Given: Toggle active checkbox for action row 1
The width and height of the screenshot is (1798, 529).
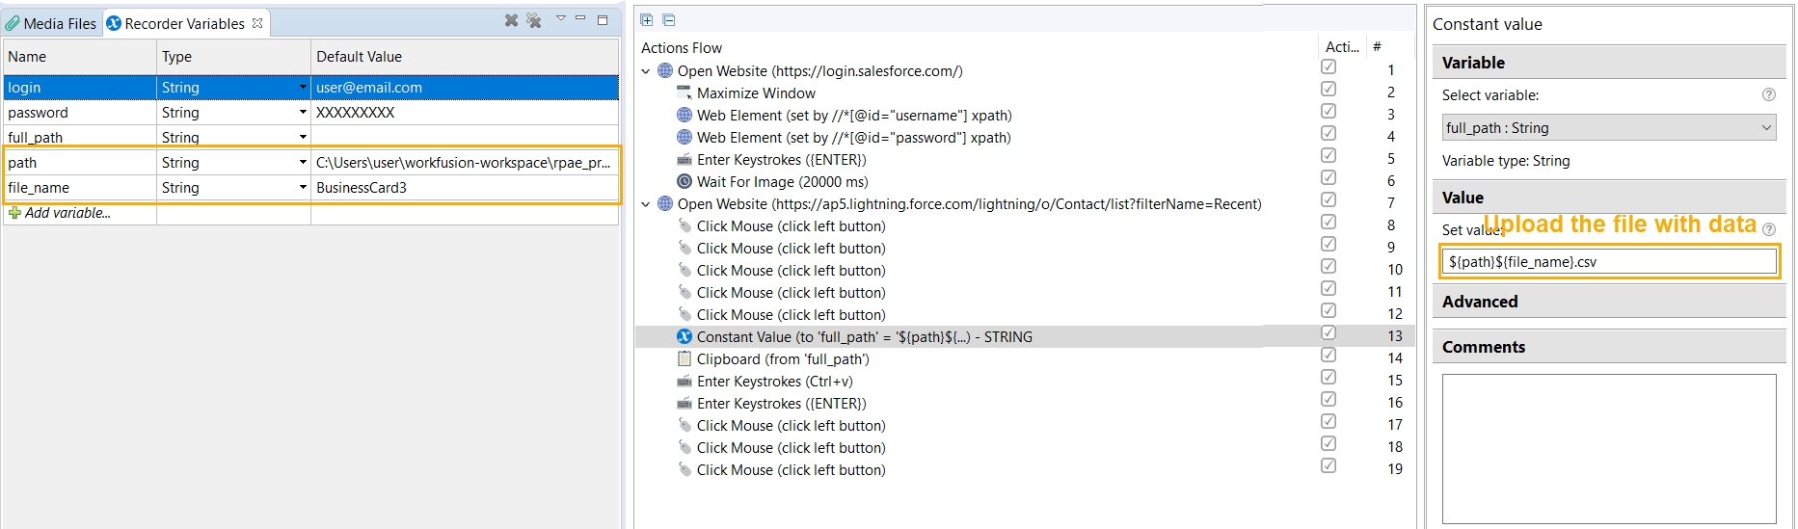Looking at the screenshot, I should 1328,66.
